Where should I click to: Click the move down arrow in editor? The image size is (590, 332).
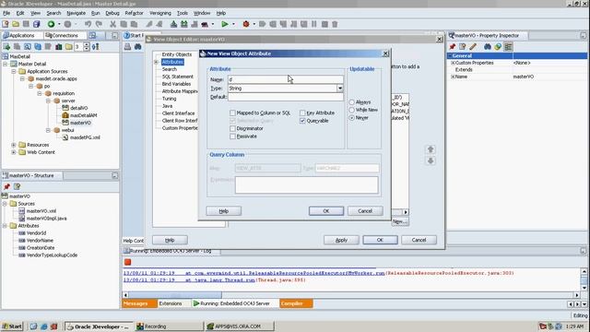431,161
